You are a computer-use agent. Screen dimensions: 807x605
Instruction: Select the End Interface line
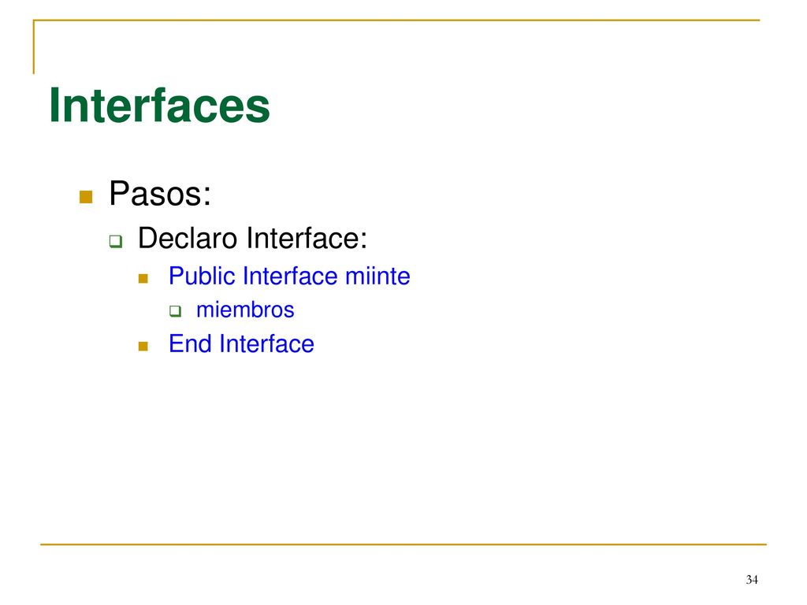point(241,343)
